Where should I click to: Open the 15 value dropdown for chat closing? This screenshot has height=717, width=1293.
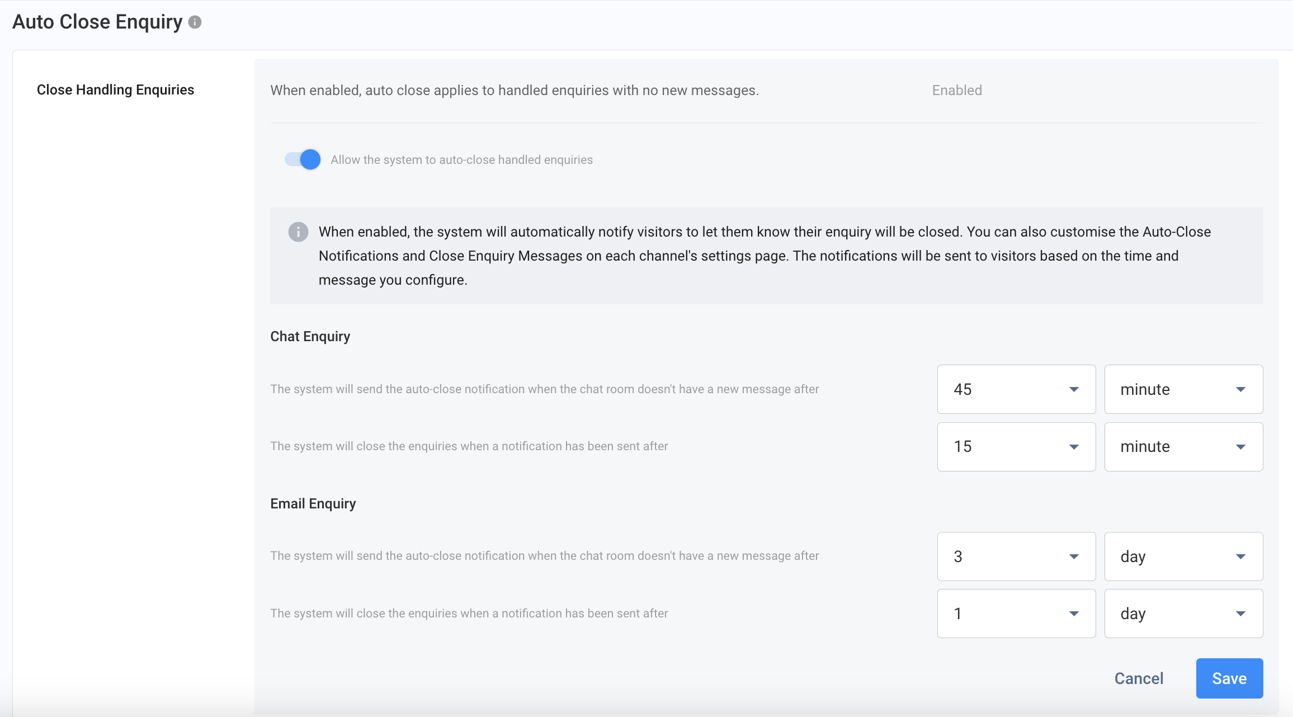[x=1016, y=446]
